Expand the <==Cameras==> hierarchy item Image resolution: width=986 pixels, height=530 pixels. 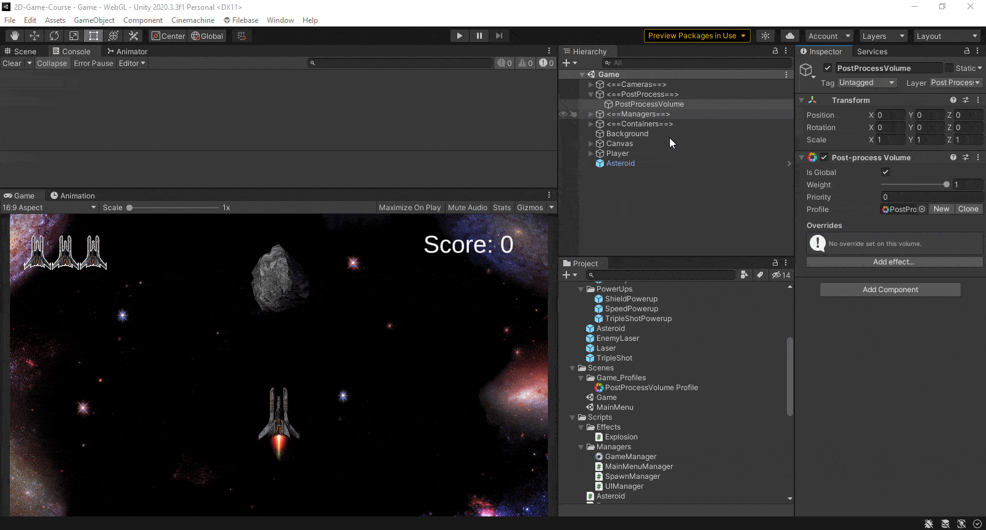591,84
